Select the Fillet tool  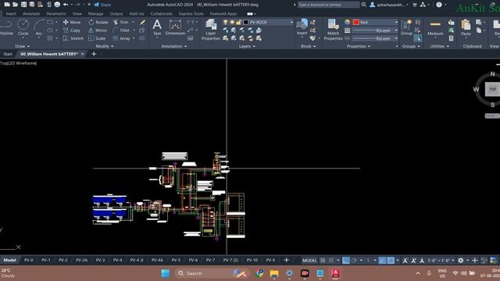tap(121, 30)
